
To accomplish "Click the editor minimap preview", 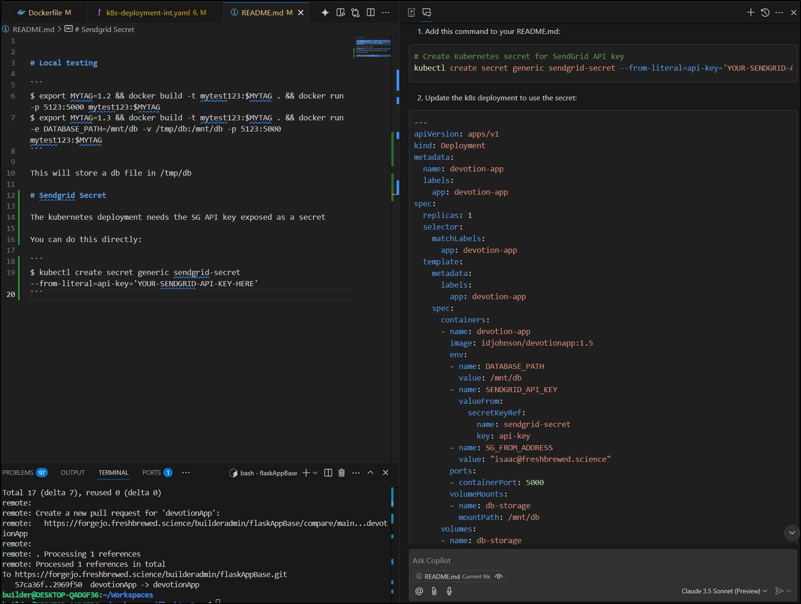I will [373, 46].
